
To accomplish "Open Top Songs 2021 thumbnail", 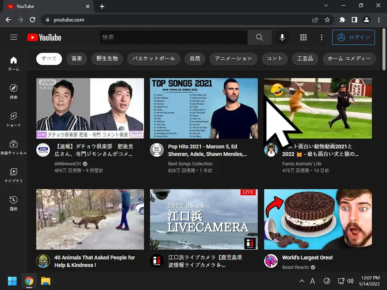I will [204, 108].
